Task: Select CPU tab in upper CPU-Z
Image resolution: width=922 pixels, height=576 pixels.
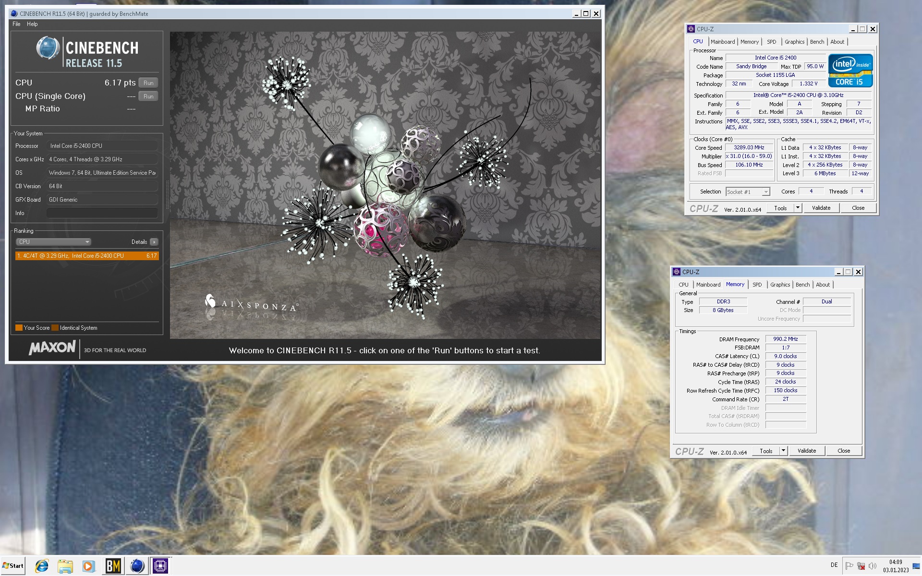Action: tap(698, 41)
